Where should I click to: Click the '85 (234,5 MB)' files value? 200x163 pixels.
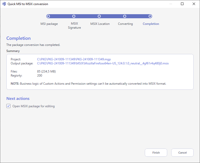(46, 71)
